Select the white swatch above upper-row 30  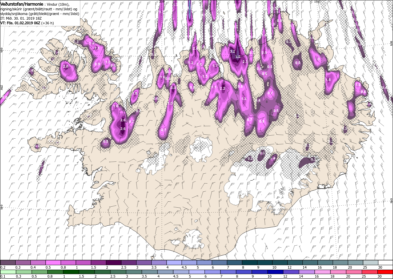point(385,262)
